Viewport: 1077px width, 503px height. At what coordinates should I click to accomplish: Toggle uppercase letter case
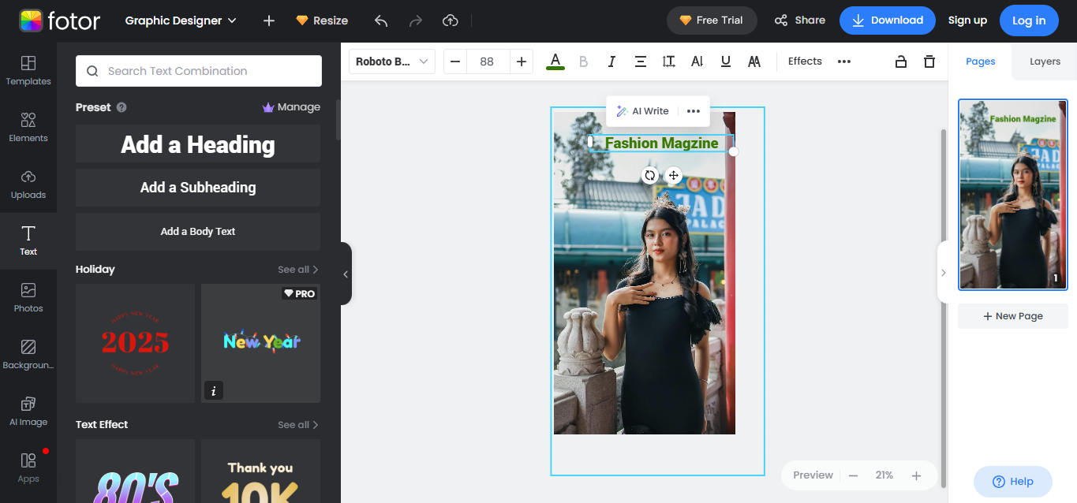[x=754, y=61]
